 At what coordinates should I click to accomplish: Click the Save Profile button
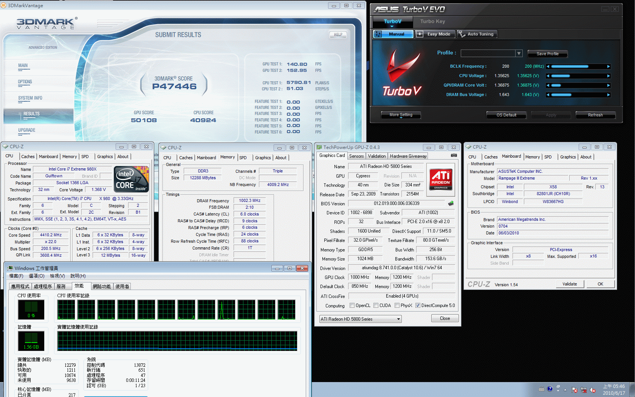[x=547, y=54]
